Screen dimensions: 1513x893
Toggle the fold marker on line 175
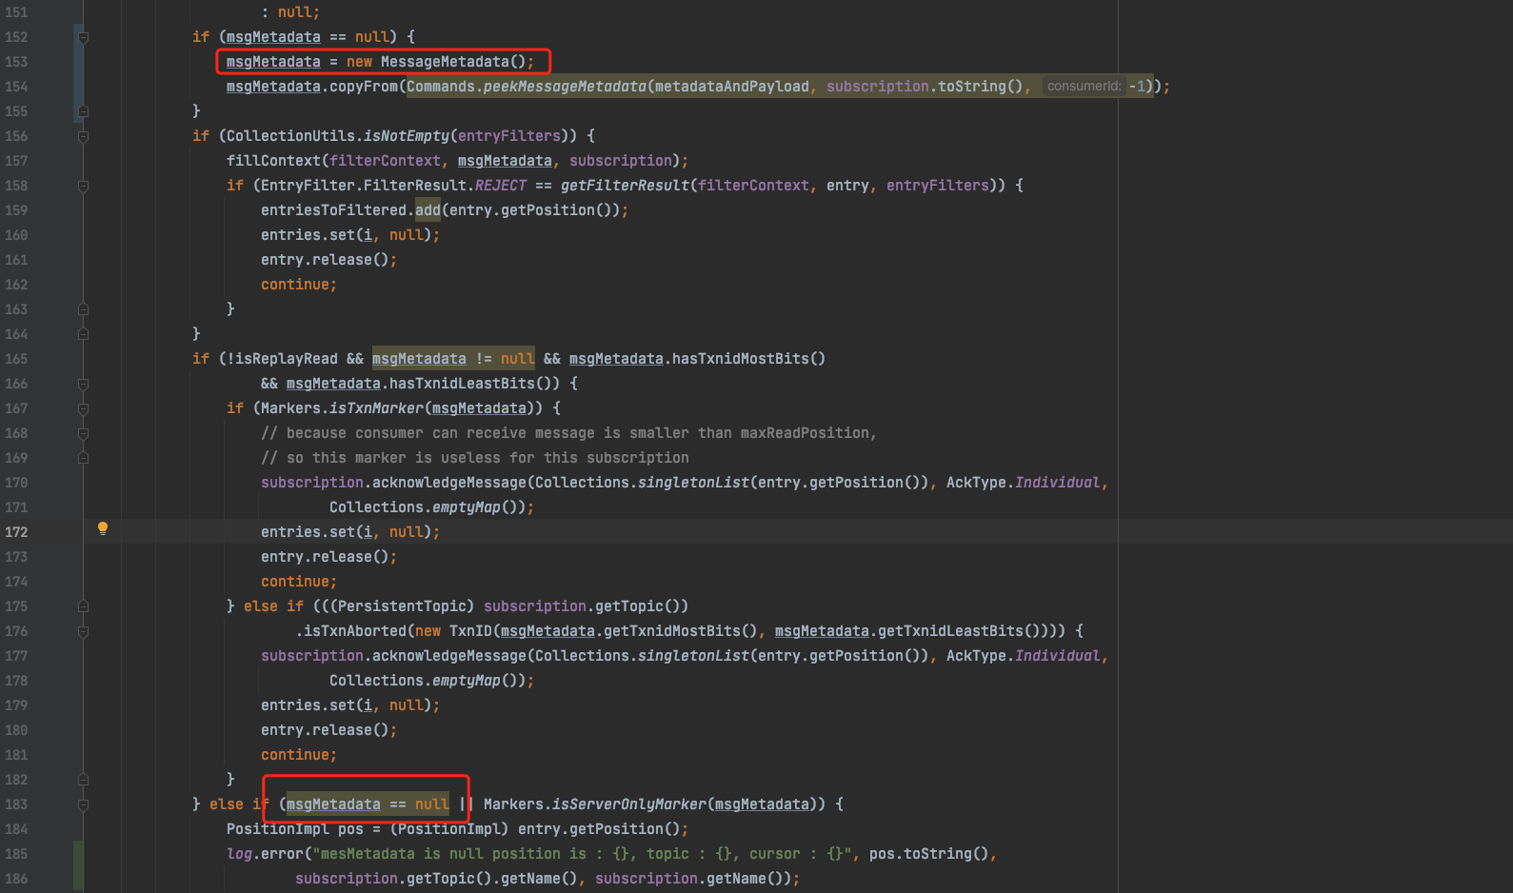click(83, 606)
